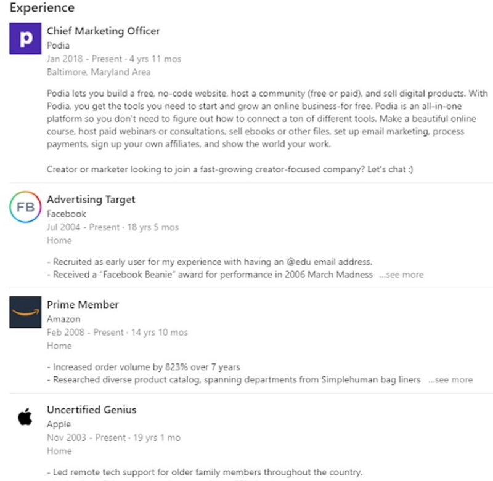Click the Facebook company name
This screenshot has height=481, width=493.
pos(67,214)
